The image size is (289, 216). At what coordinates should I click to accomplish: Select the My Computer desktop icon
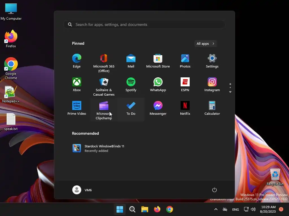11,11
